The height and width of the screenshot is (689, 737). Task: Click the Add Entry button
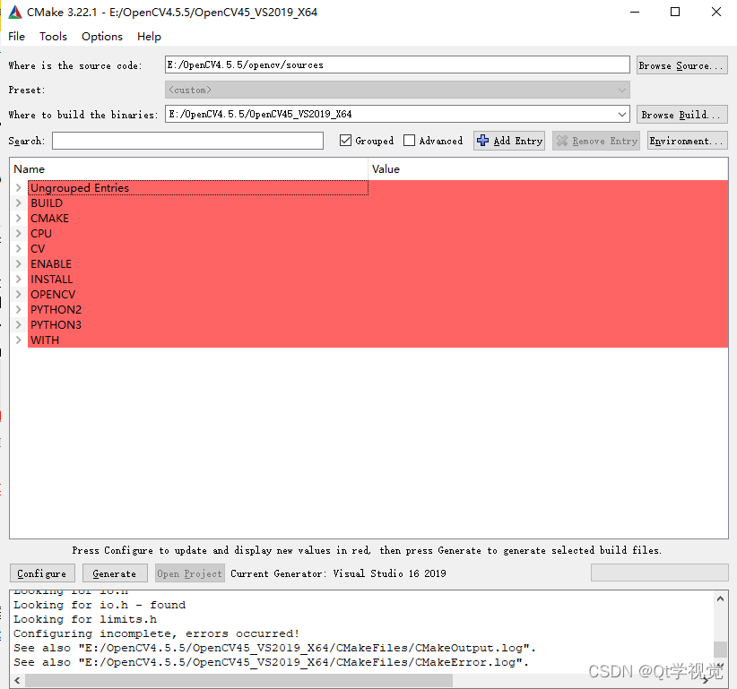(x=509, y=141)
